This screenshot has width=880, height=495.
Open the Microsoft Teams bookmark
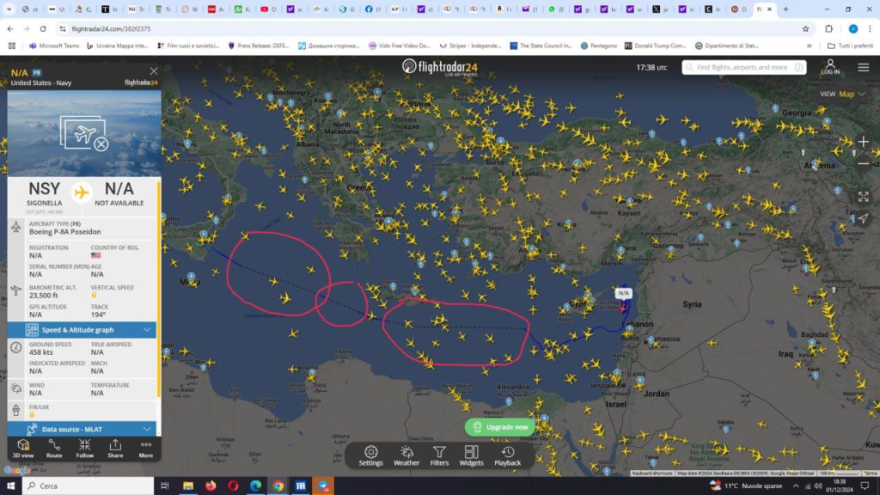pyautogui.click(x=54, y=46)
